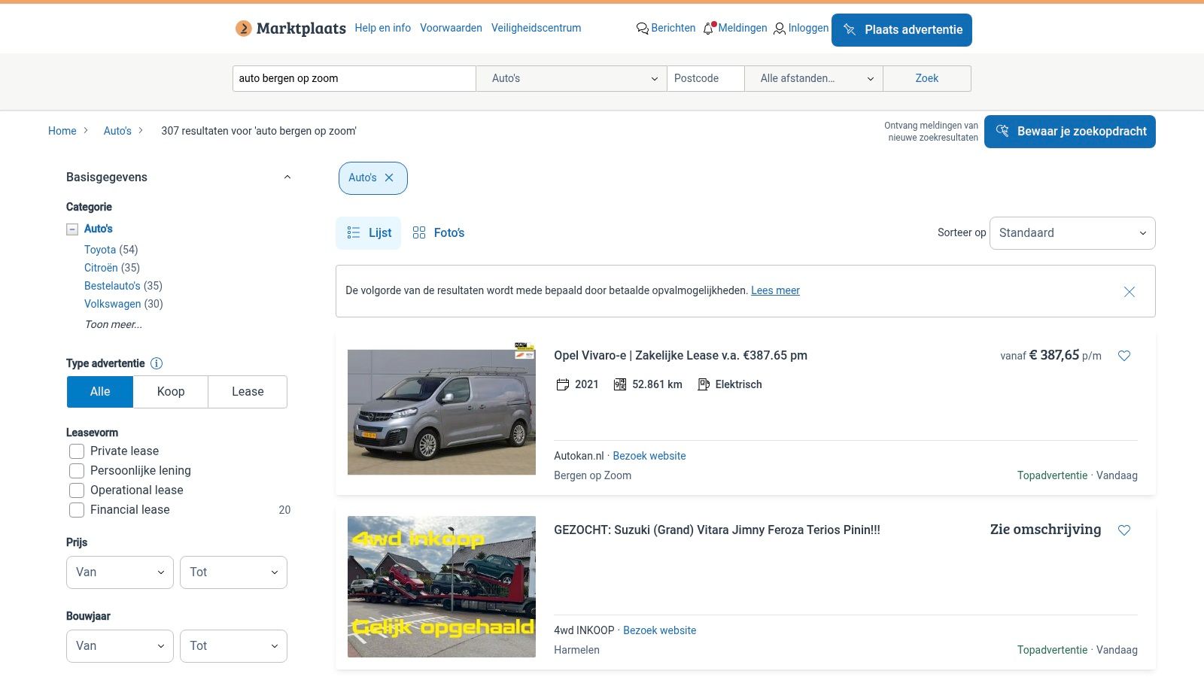This screenshot has width=1204, height=677.
Task: Collapse the Basisgegevens filter section
Action: click(x=287, y=178)
